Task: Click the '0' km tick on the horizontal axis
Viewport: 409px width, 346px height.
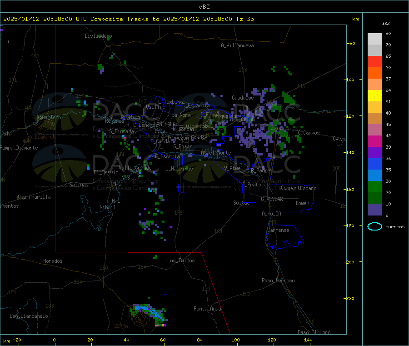Action: click(x=54, y=340)
